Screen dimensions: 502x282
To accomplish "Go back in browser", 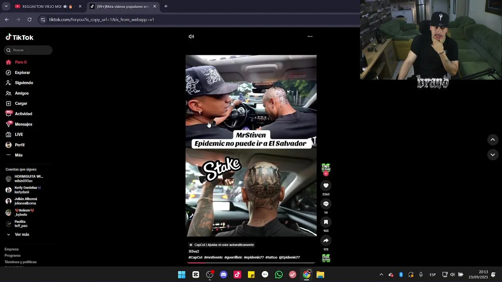I will tap(7, 20).
